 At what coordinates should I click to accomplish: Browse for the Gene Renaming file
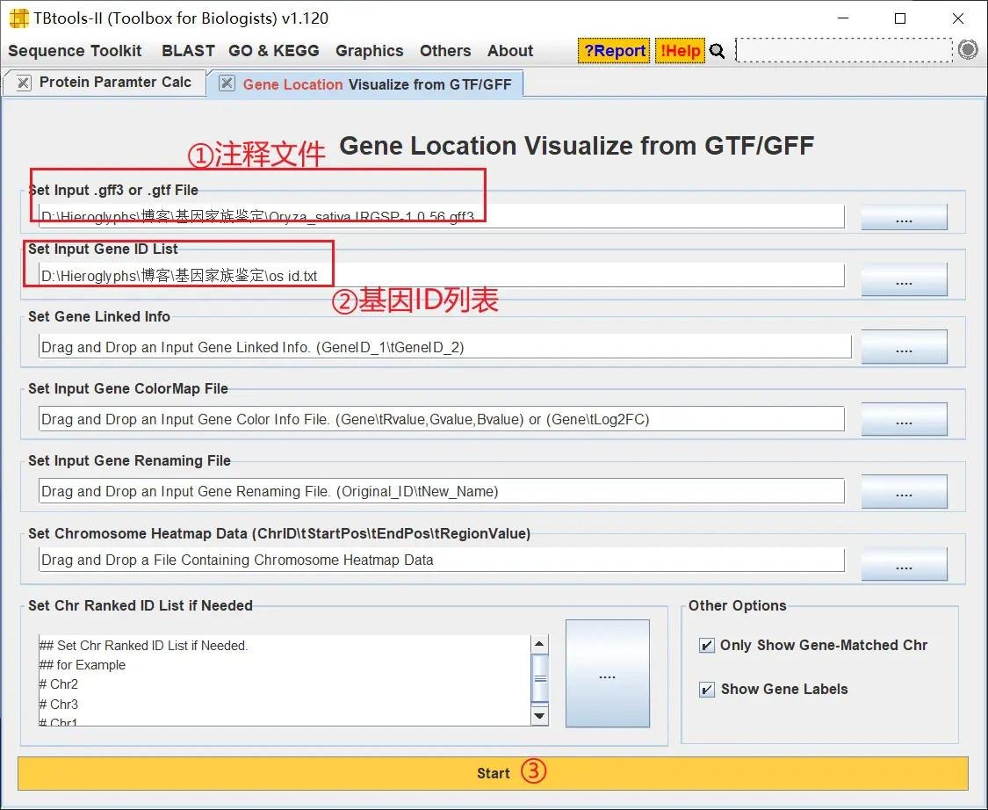click(x=905, y=492)
